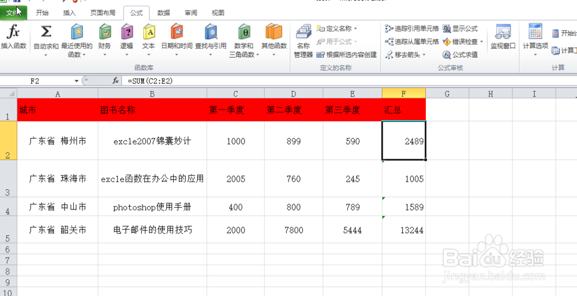Open Other Functions (其他函数) books icon

point(273,32)
